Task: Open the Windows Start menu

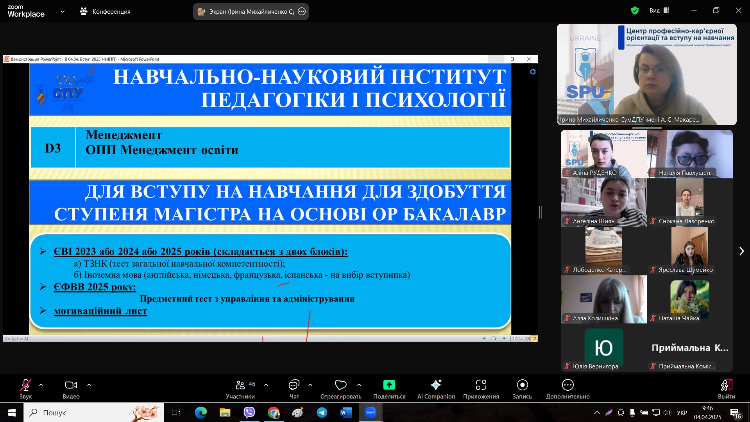Action: coord(12,413)
